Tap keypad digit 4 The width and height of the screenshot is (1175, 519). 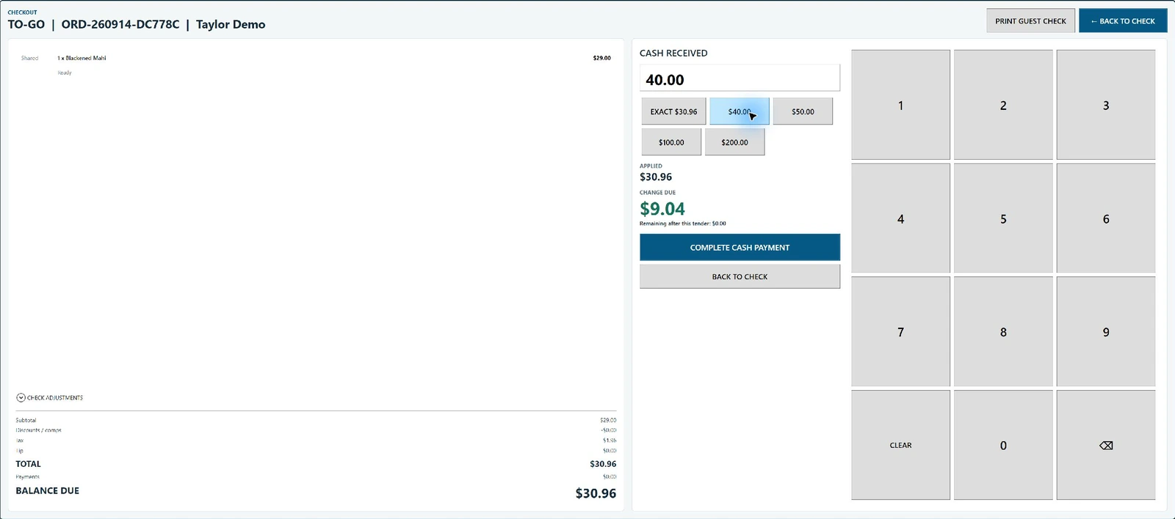click(900, 218)
